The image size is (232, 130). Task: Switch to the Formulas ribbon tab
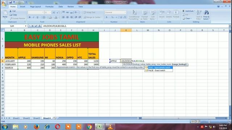pyautogui.click(x=49, y=6)
